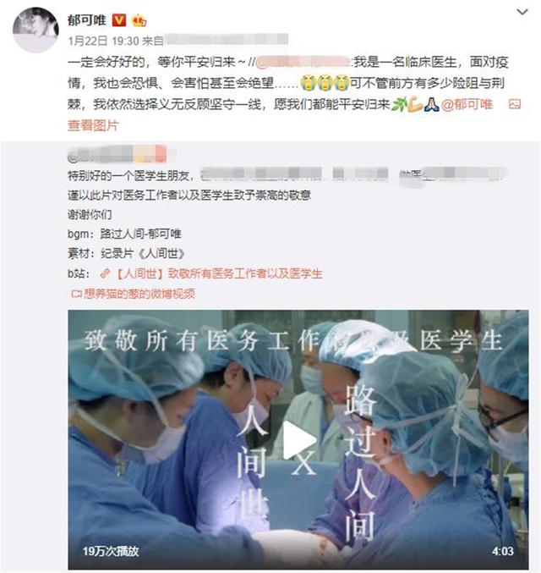The width and height of the screenshot is (541, 573).
Task: Click the @郁可唯 mention in post
Action: (467, 104)
